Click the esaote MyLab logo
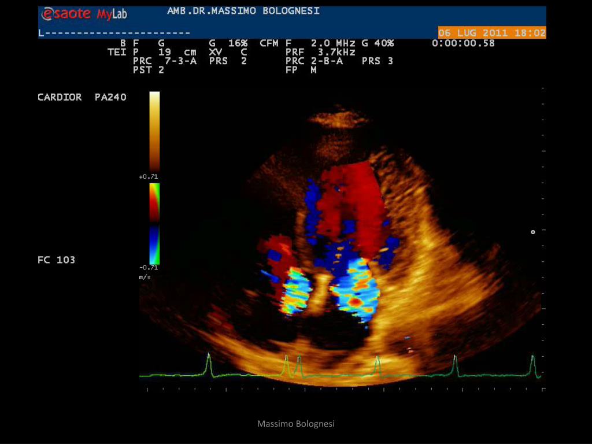 [84, 14]
